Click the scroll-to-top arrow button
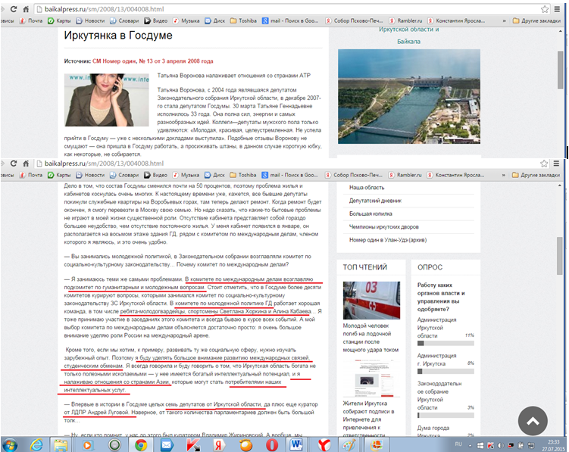Image resolution: width=569 pixels, height=452 pixels. pyautogui.click(x=533, y=421)
